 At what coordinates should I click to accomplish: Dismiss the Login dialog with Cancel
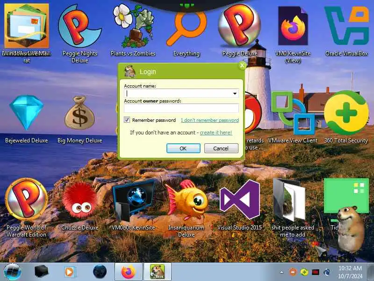coord(221,148)
